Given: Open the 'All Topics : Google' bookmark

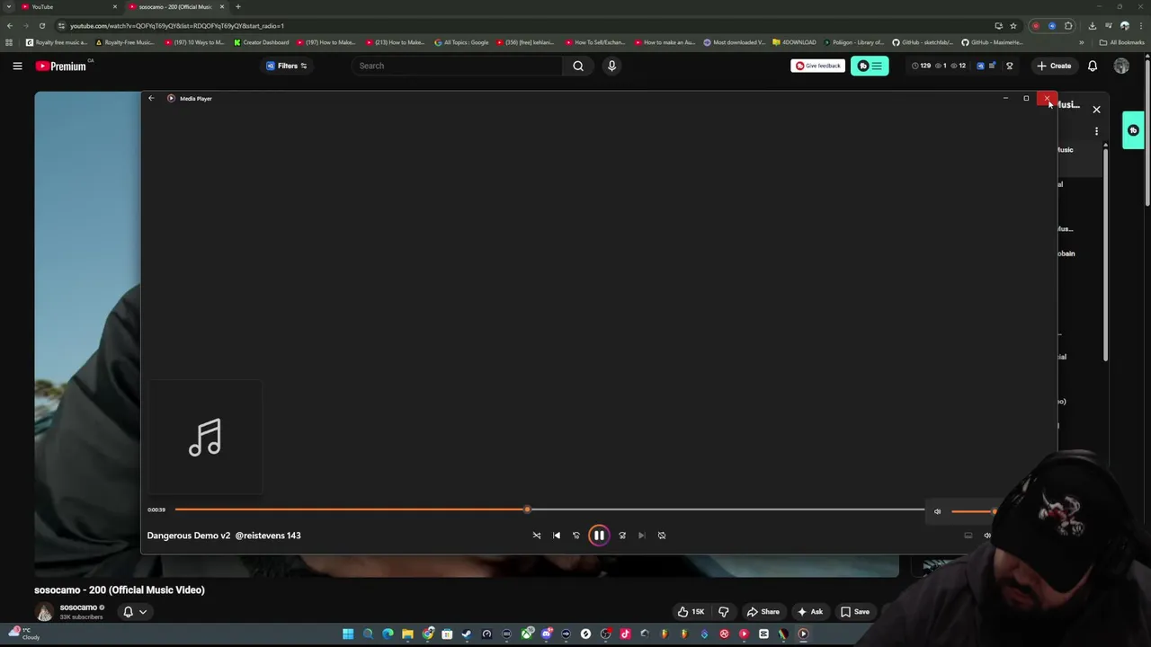Looking at the screenshot, I should coord(461,42).
